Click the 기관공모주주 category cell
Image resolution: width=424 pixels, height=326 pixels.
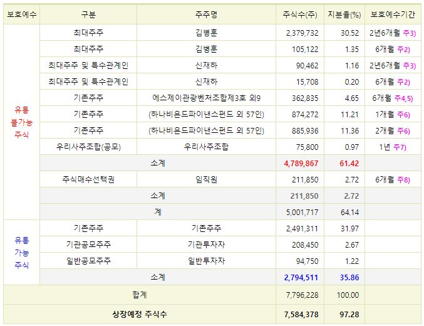click(x=88, y=244)
